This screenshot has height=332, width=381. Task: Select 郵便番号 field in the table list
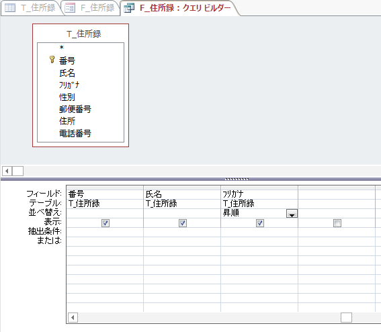tap(75, 109)
